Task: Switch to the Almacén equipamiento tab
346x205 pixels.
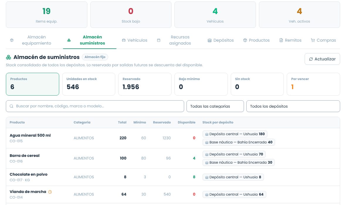Action: (33, 40)
